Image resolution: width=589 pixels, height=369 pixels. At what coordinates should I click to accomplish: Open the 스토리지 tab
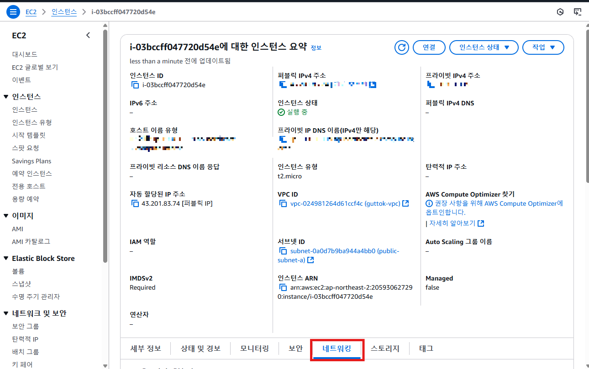[385, 348]
